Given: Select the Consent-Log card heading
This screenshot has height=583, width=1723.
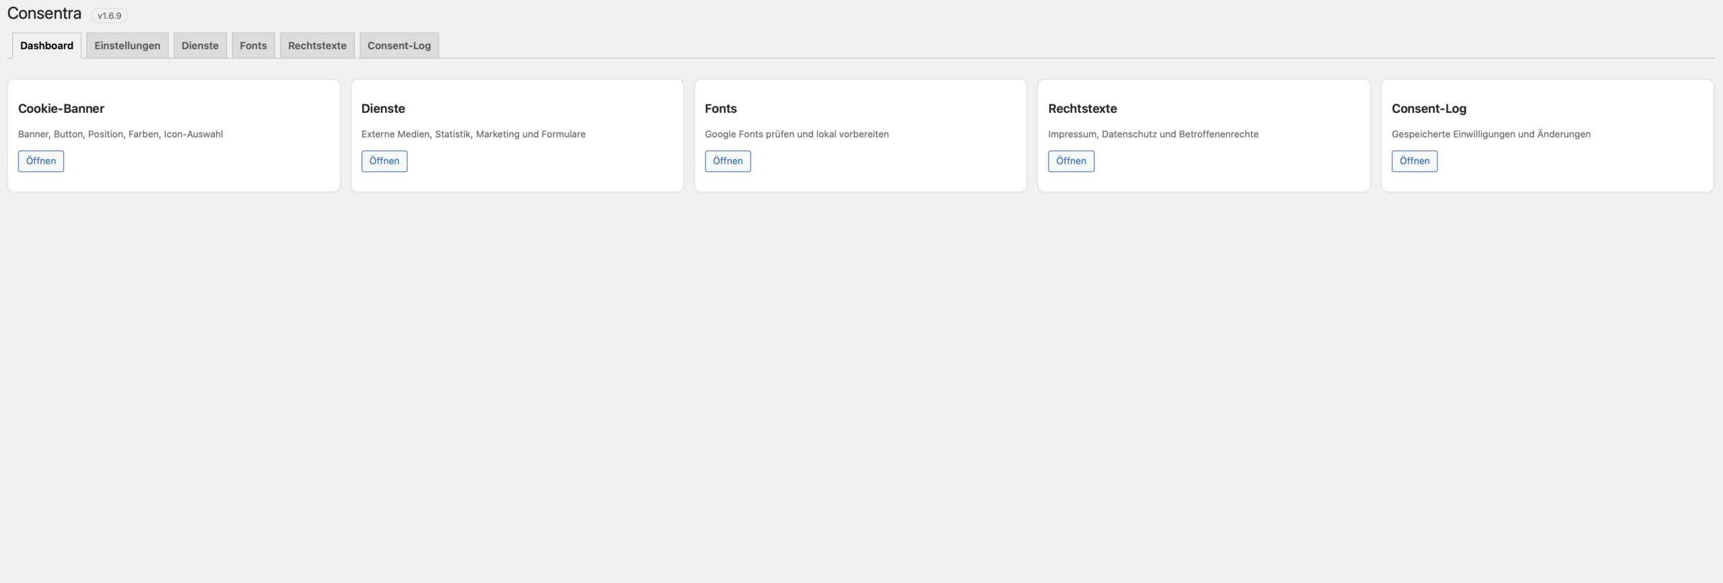Looking at the screenshot, I should [1429, 109].
